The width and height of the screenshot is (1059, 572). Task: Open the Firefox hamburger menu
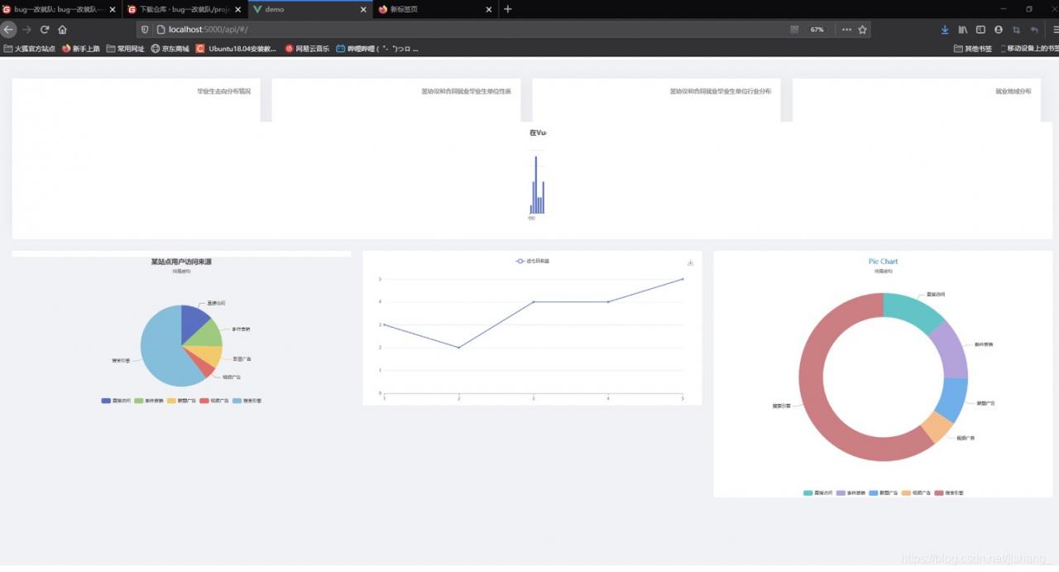coord(1055,29)
